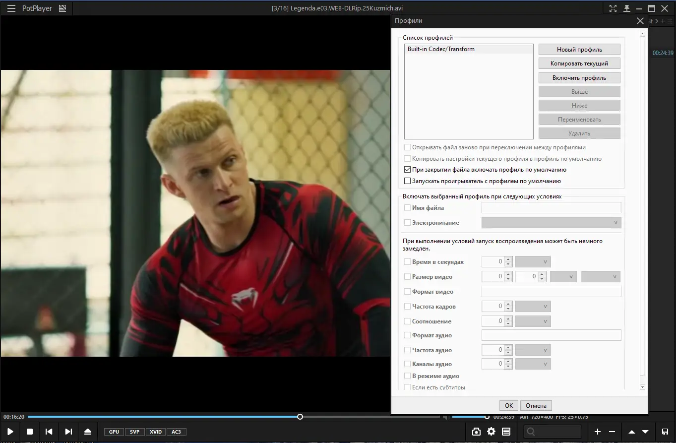This screenshot has height=443, width=676.
Task: Toggle the playlist panel icon in bottom bar
Action: (x=506, y=432)
